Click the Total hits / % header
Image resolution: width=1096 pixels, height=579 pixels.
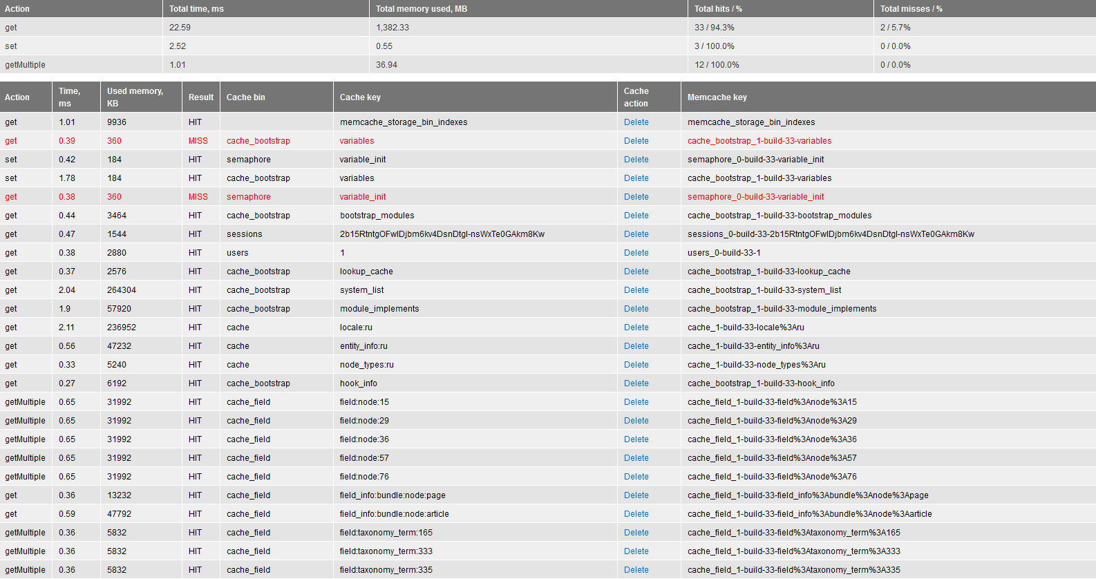[718, 9]
